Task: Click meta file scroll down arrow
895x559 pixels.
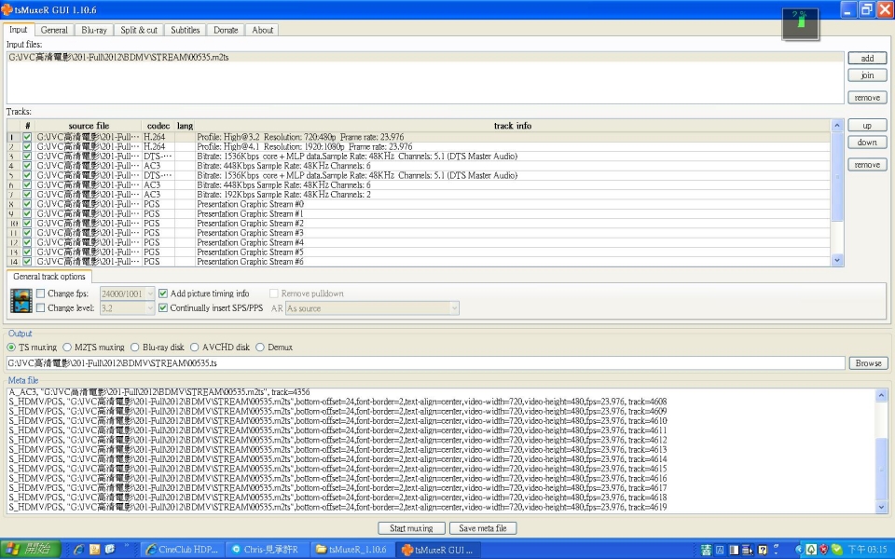Action: pyautogui.click(x=881, y=507)
